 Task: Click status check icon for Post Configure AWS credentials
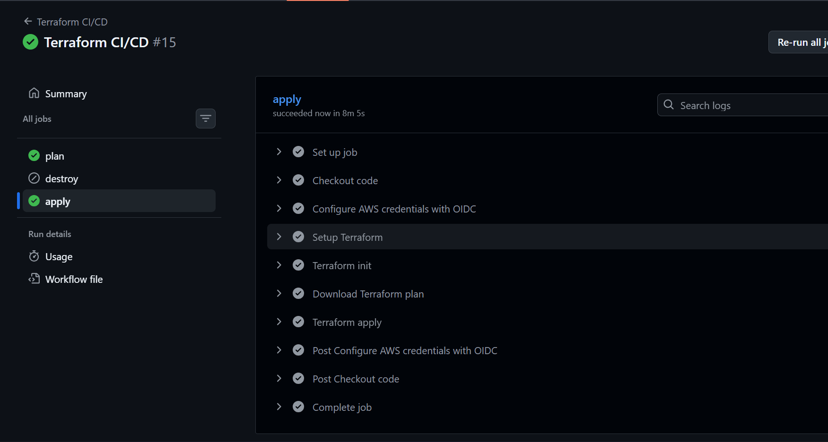298,350
